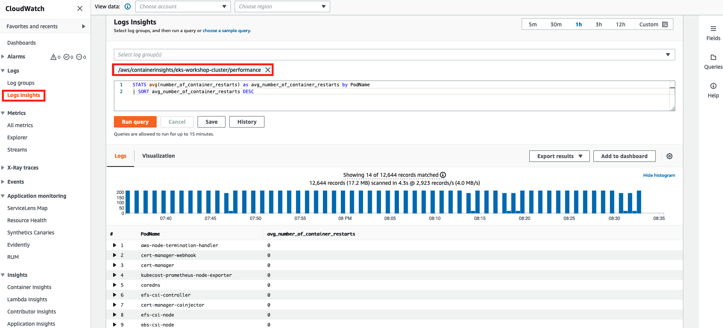
Task: Select the 3h time range
Action: click(x=598, y=24)
